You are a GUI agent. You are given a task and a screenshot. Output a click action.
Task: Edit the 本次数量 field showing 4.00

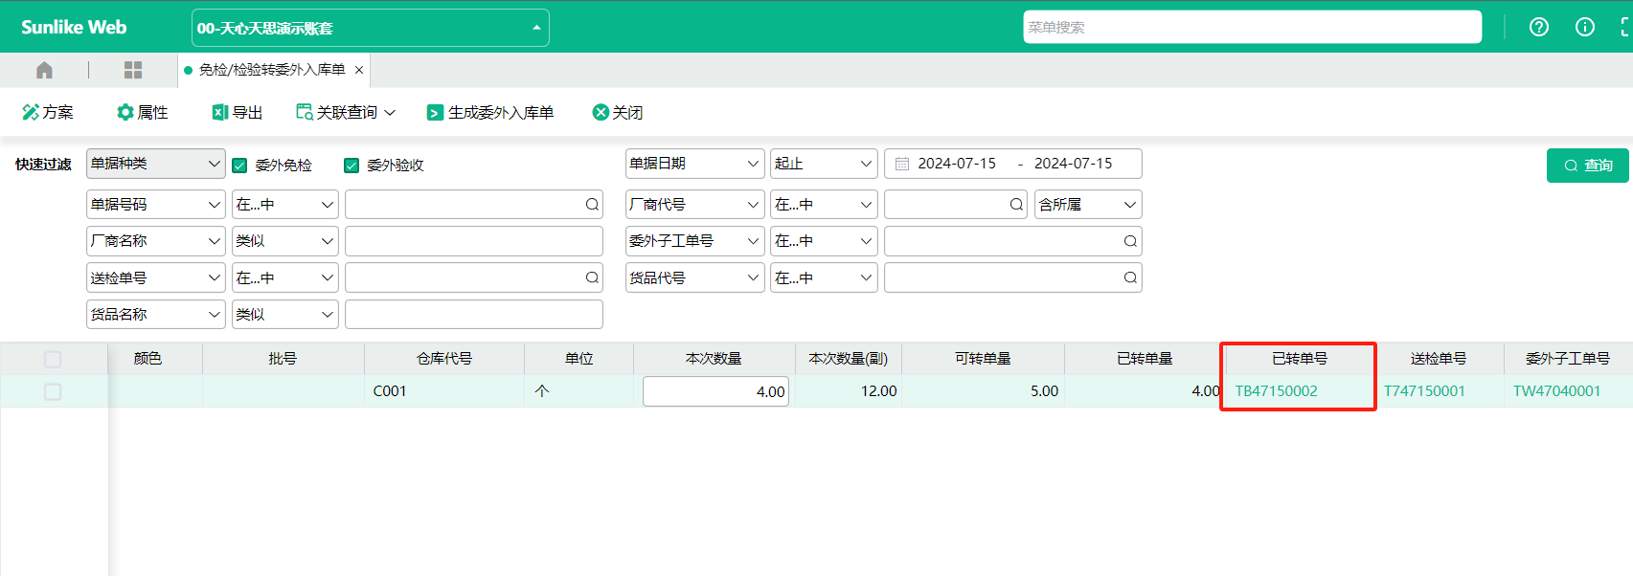715,391
